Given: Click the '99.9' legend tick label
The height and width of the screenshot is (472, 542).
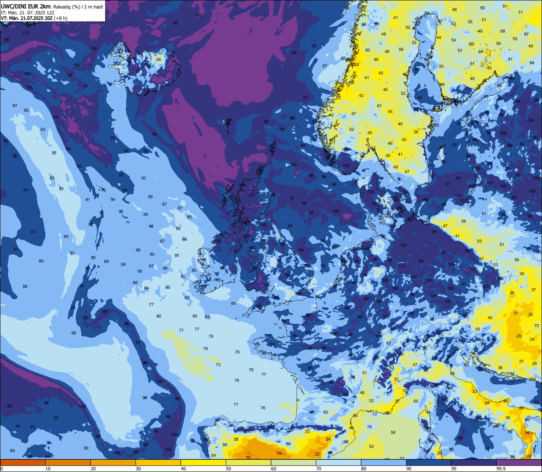Looking at the screenshot, I should (x=501, y=469).
